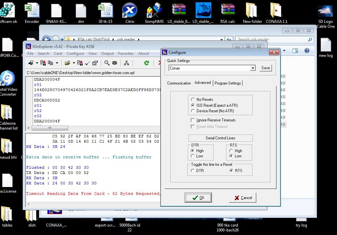The height and width of the screenshot is (235, 337).
Task: Select the No Resets radio option
Action: click(202, 100)
